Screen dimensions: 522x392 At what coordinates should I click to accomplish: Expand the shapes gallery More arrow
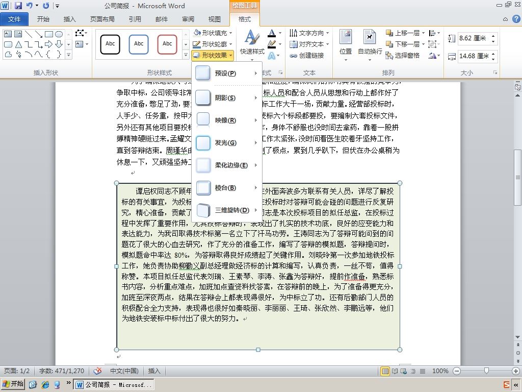[69, 54]
